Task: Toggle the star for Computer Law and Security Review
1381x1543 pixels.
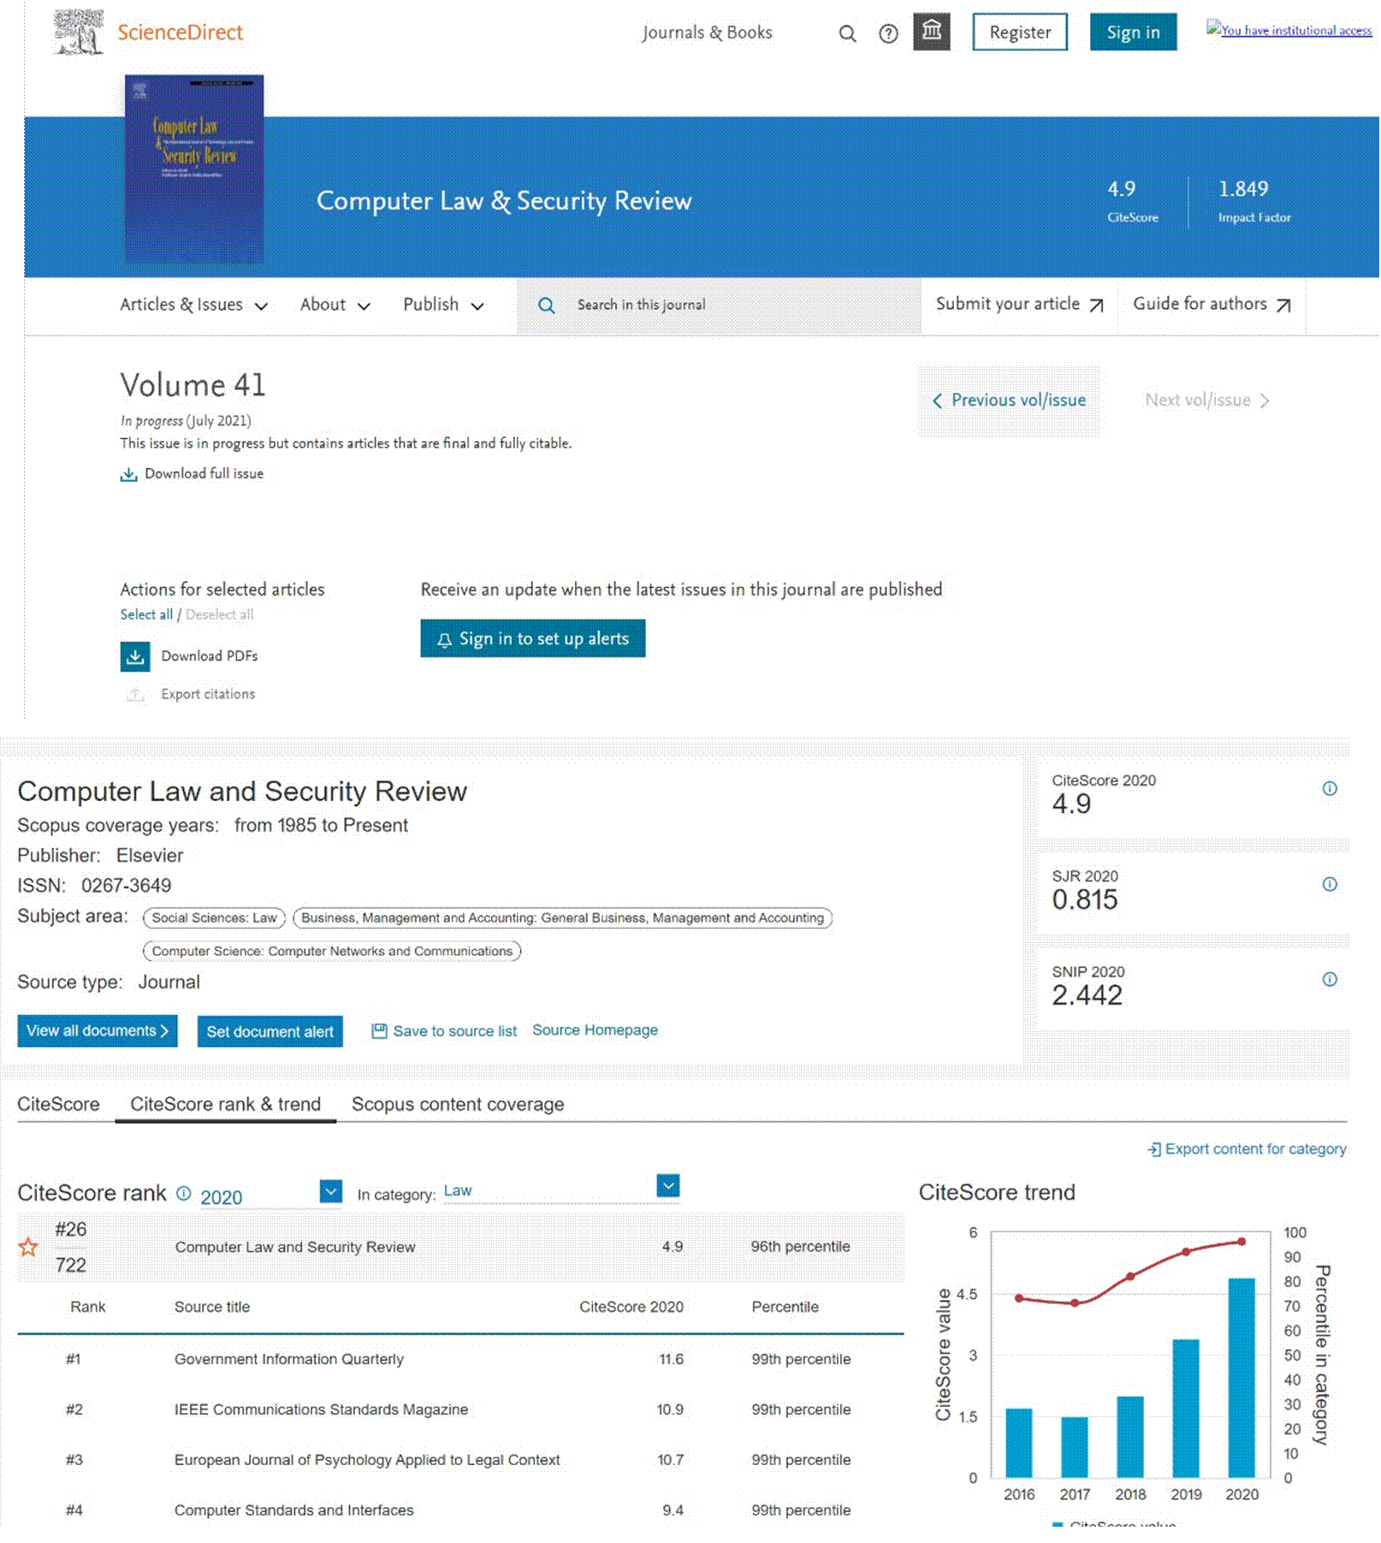Action: (28, 1247)
